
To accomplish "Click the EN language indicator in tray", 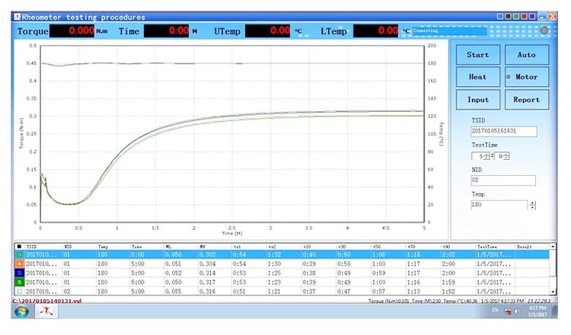I will [495, 310].
